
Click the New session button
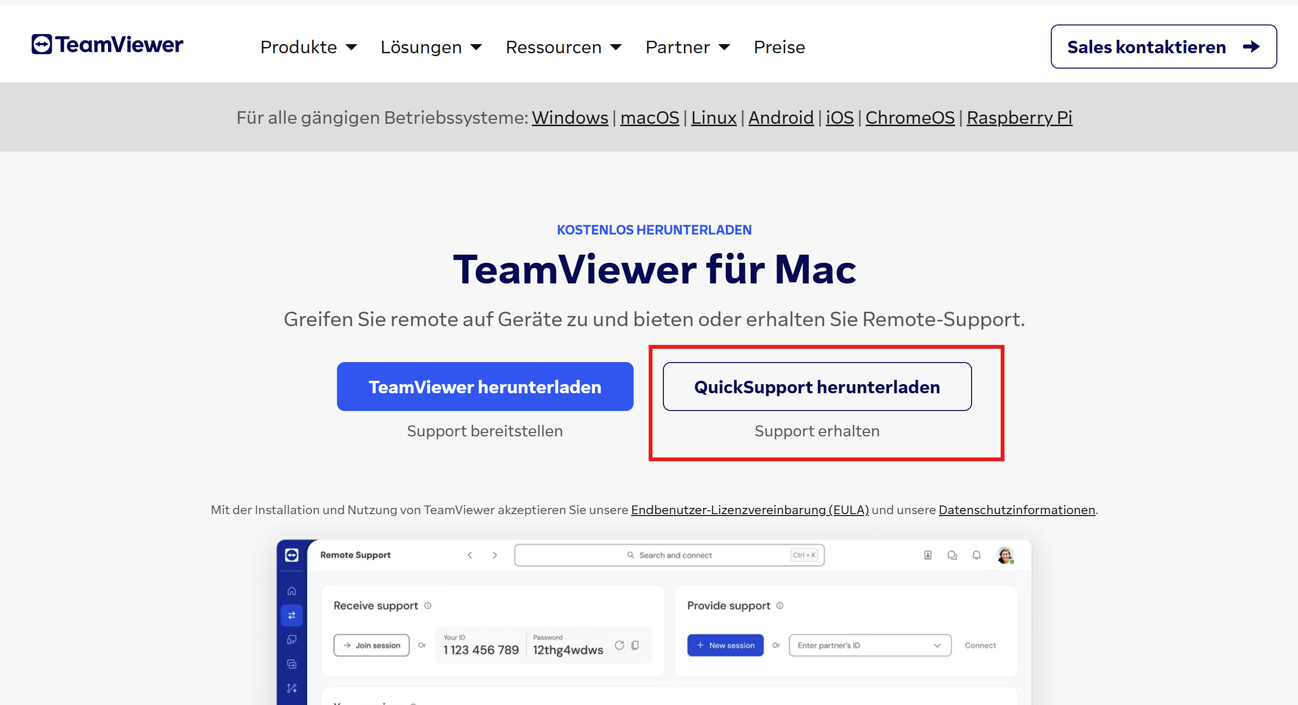point(725,645)
